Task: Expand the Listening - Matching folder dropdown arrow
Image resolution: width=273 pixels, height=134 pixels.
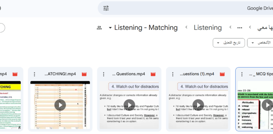Action: 110,28
